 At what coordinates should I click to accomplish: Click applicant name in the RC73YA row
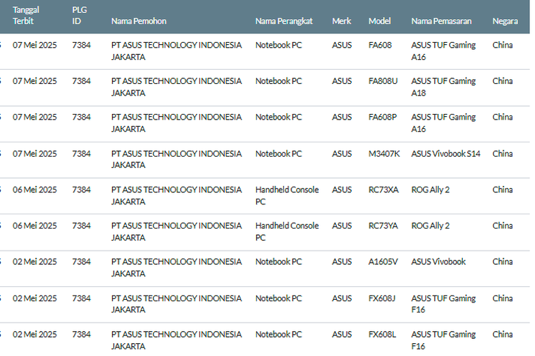pyautogui.click(x=176, y=231)
